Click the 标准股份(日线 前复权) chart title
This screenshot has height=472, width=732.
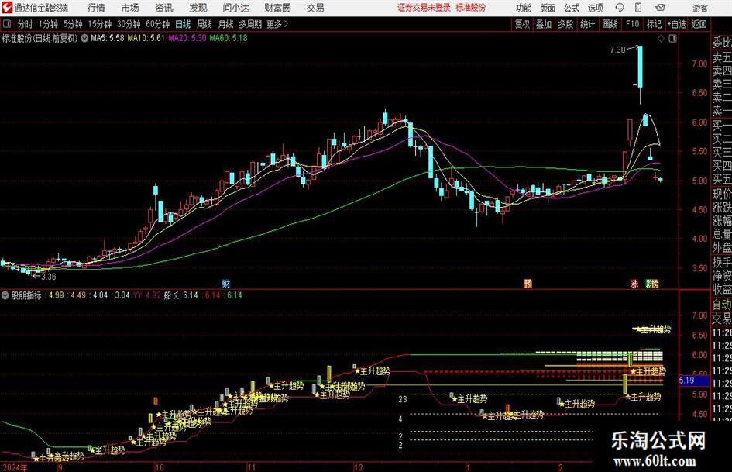40,38
